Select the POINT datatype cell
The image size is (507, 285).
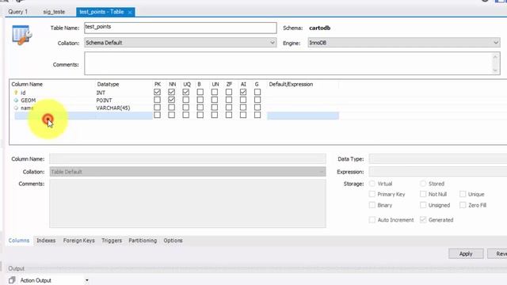click(104, 101)
